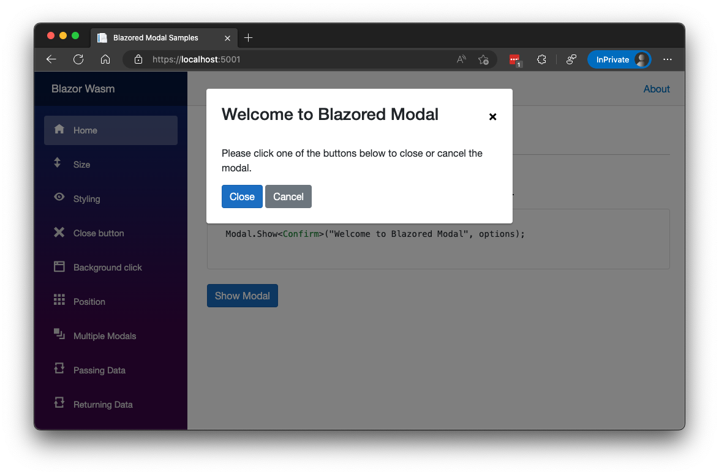Screen dimensions: 719x475
Task: Open the Close button sample page
Action: tap(110, 233)
